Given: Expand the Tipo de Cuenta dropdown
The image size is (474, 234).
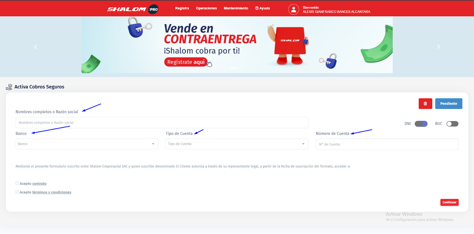Looking at the screenshot, I should [303, 144].
